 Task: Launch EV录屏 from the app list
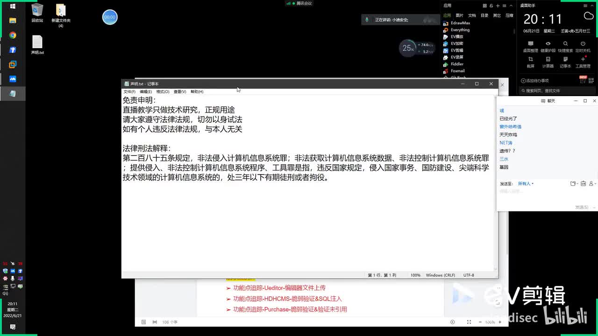(x=453, y=57)
